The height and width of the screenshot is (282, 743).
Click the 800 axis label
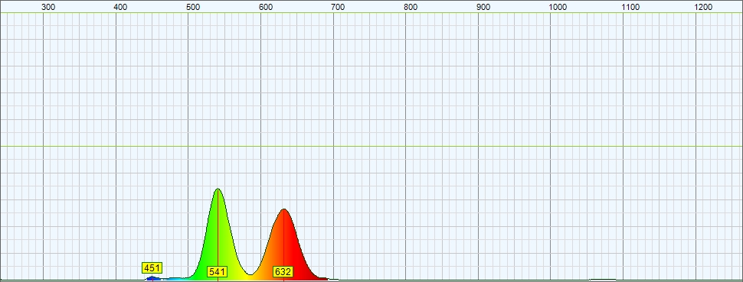pyautogui.click(x=411, y=7)
